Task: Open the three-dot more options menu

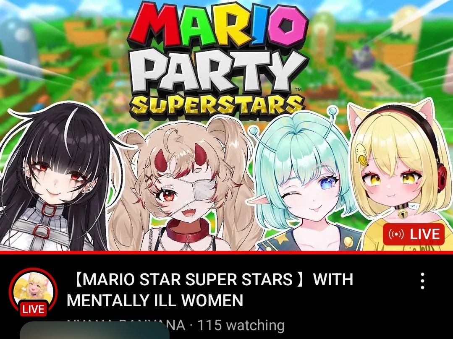Action: pos(422,281)
